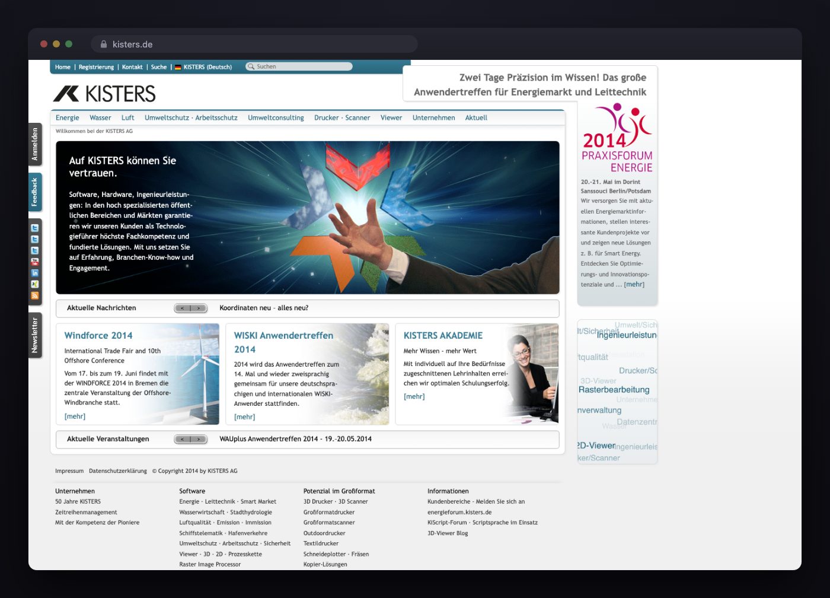Open the Feedback side tab
Screen dimensions: 830x598
point(35,192)
